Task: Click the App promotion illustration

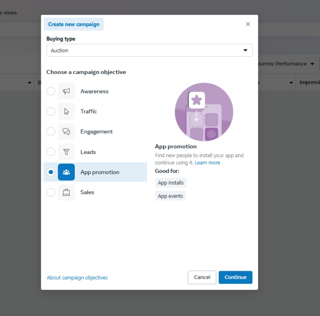Action: pos(204,112)
